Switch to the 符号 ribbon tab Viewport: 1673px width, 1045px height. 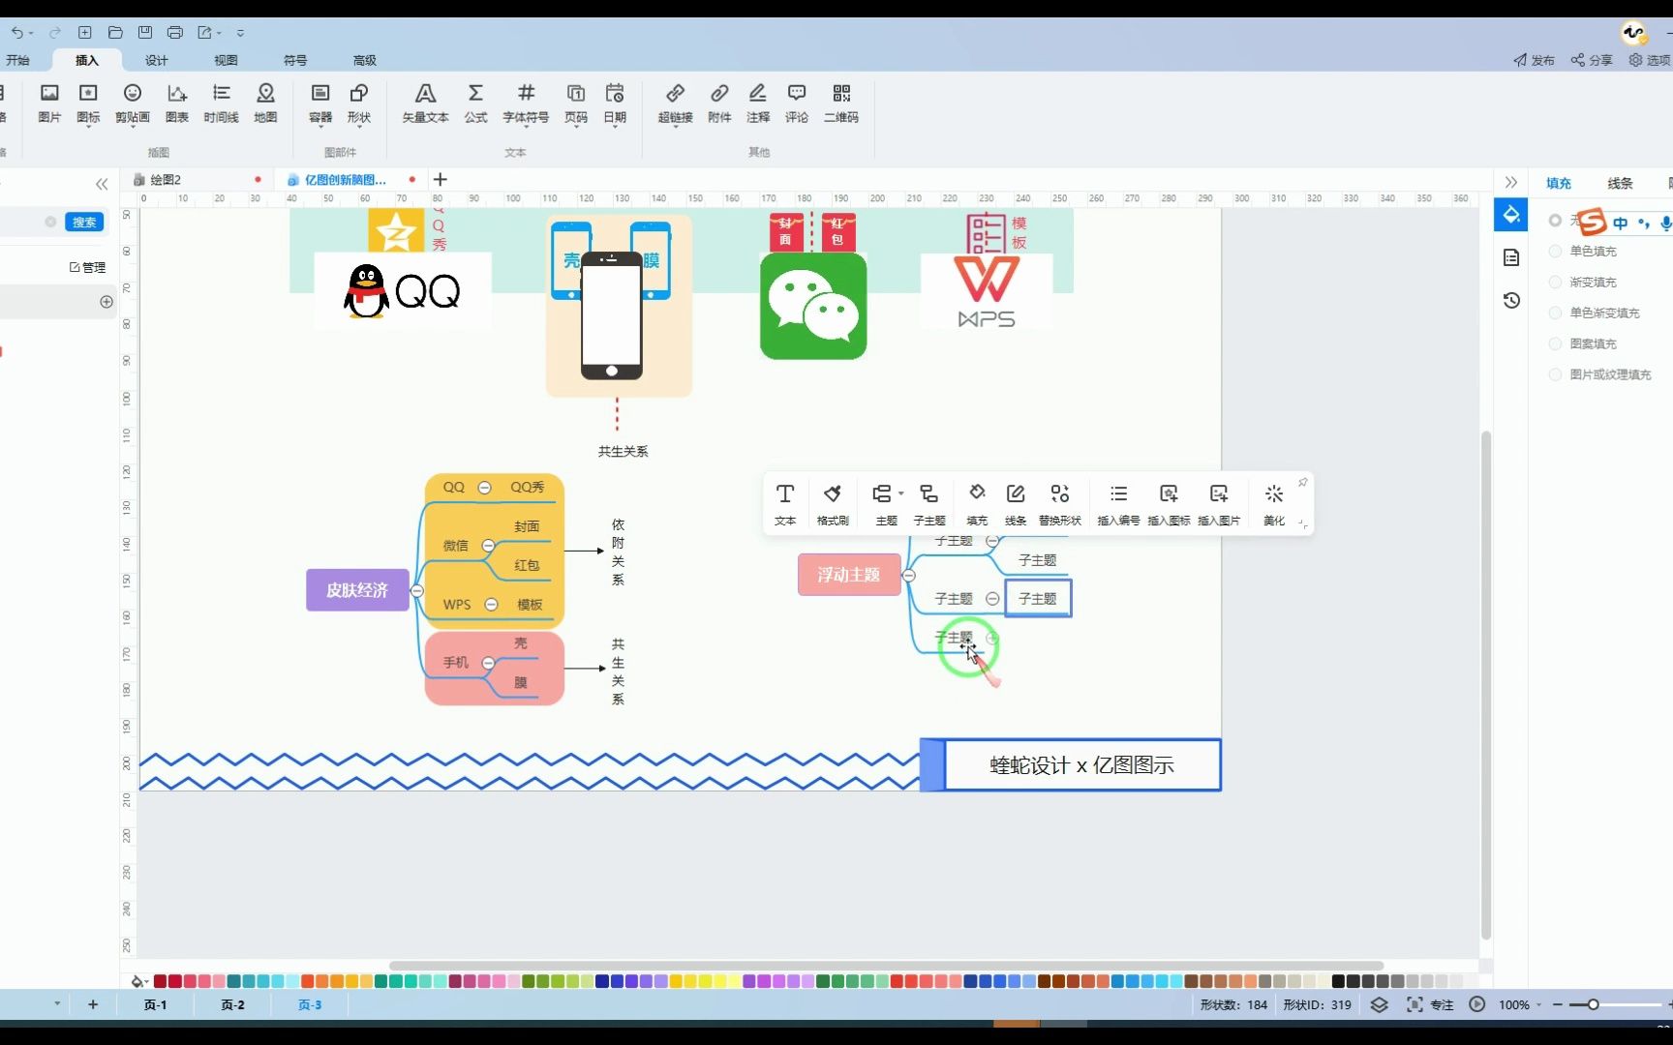(x=295, y=60)
